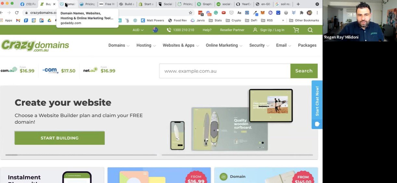This screenshot has height=183, width=397.
Task: Open the Jarvis bookmark
Action: (x=198, y=20)
